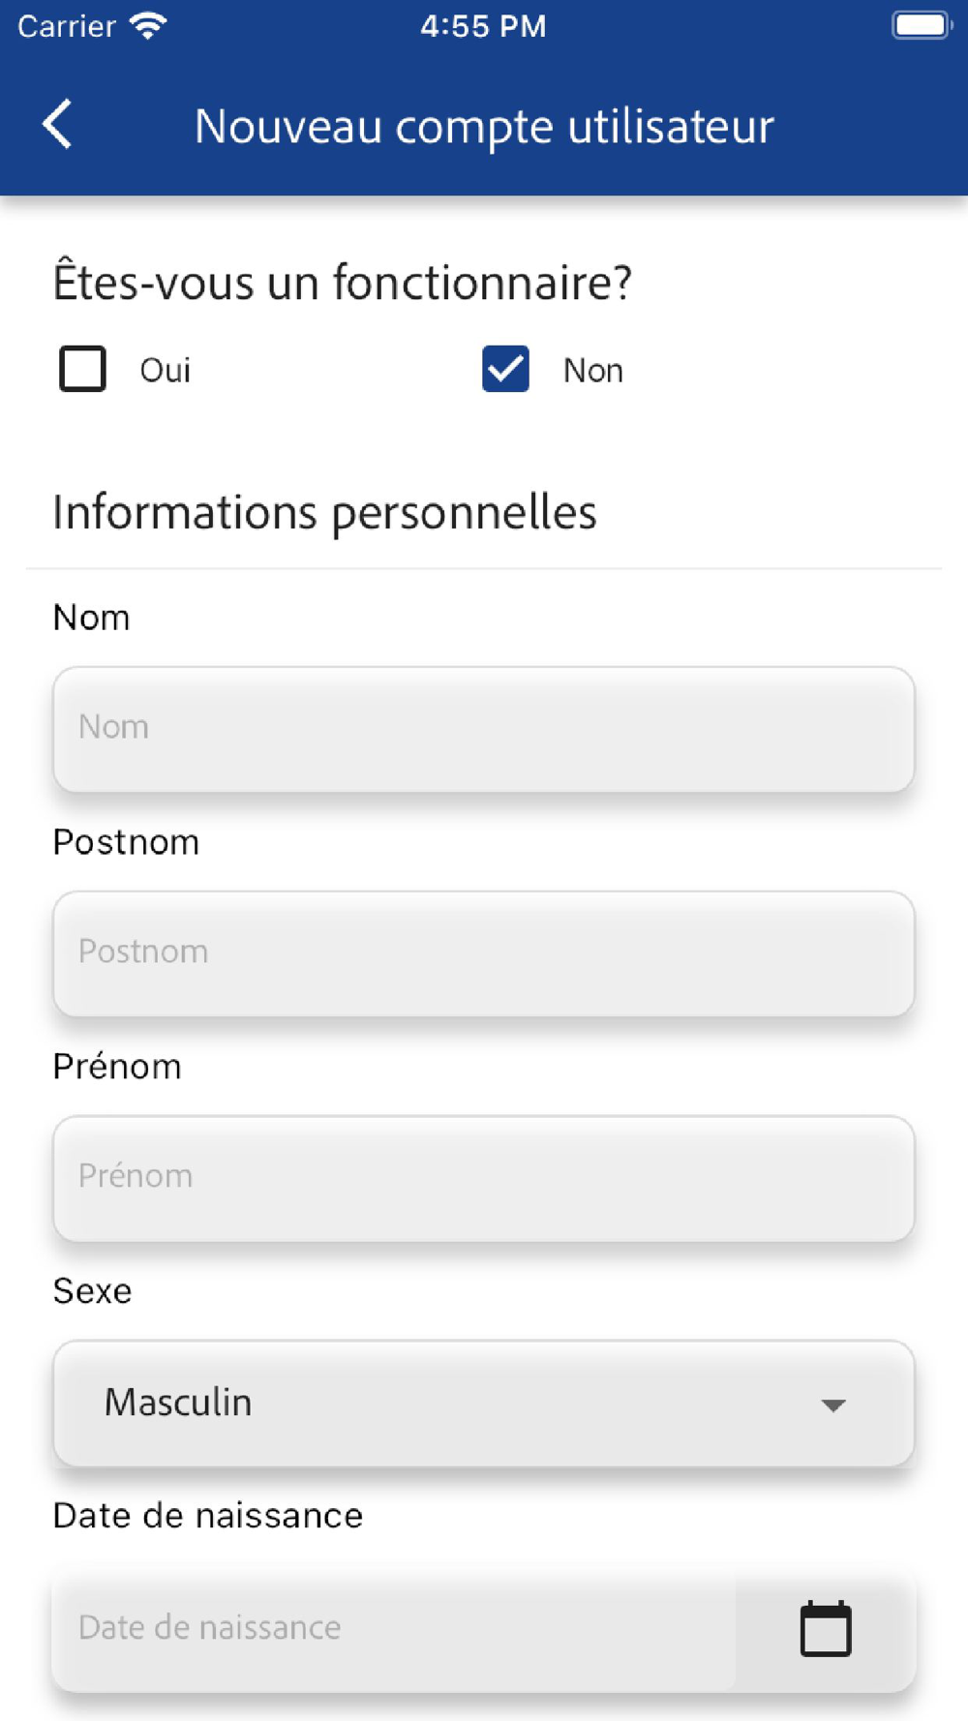968x1721 pixels.
Task: Tap the battery icon in status bar
Action: pyautogui.click(x=921, y=26)
